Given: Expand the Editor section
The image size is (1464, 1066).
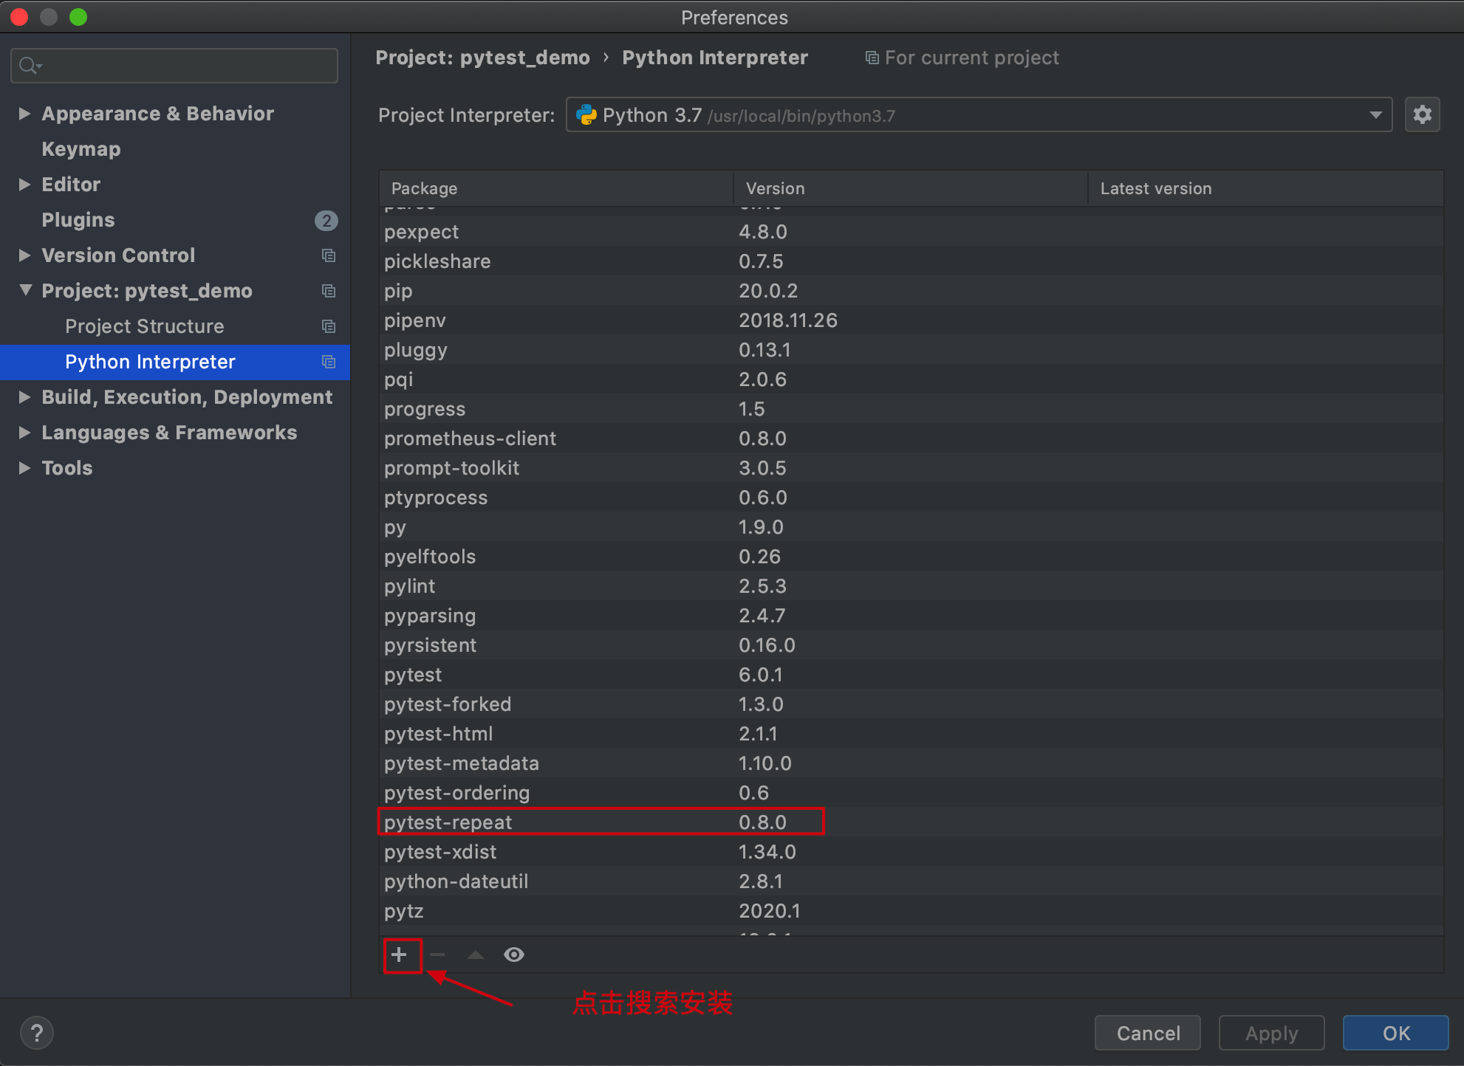Looking at the screenshot, I should [x=24, y=185].
